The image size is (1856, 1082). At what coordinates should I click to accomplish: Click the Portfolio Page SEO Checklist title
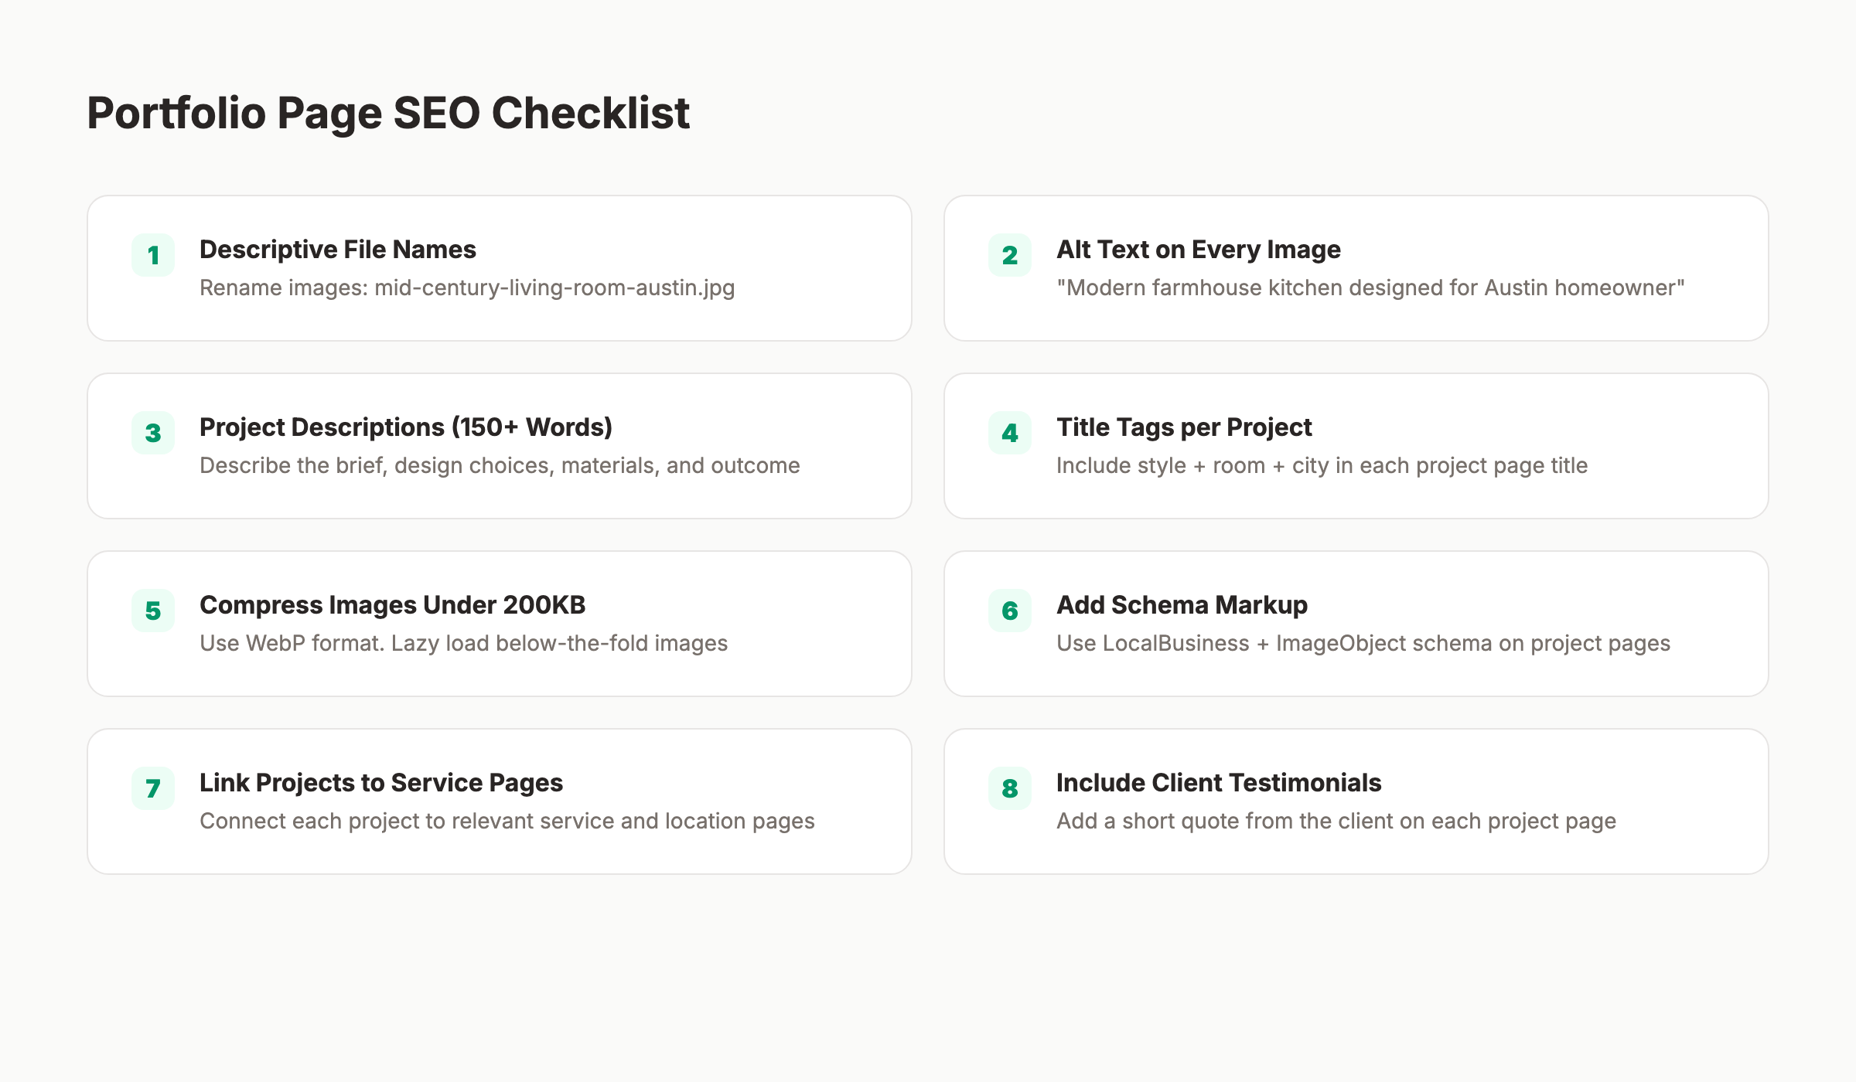click(387, 112)
